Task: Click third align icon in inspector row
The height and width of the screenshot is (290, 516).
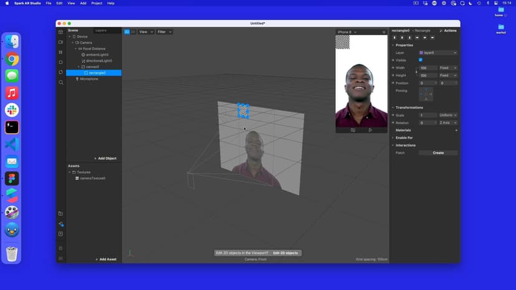Action: click(x=409, y=38)
